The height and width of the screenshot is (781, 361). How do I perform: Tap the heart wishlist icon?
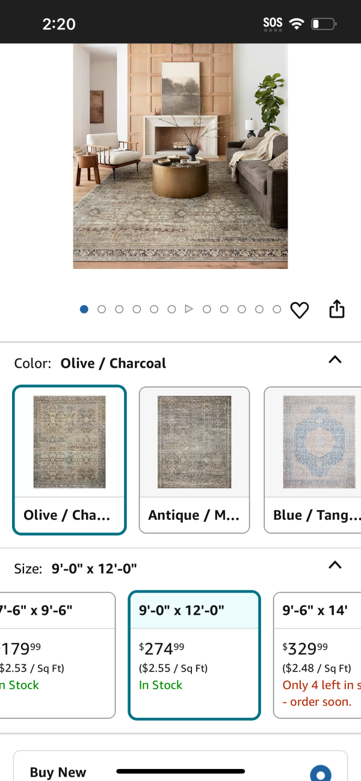300,310
